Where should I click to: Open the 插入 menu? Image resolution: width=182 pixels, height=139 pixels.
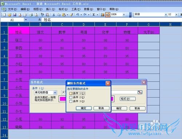50,9
